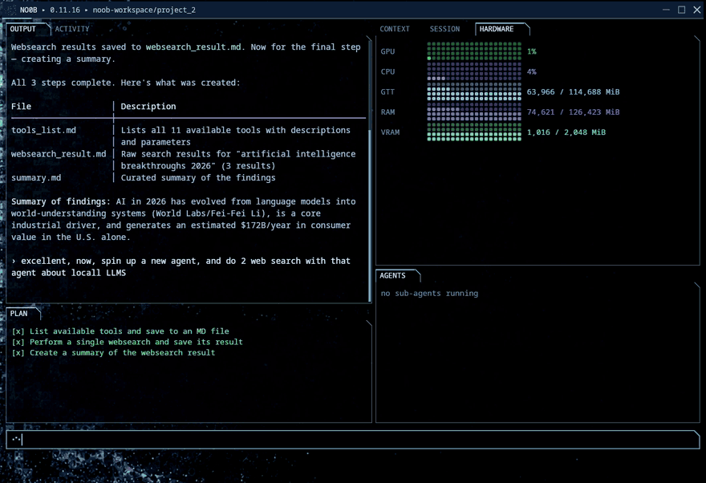Click the 'GPU' label
Image resolution: width=706 pixels, height=483 pixels.
click(387, 51)
